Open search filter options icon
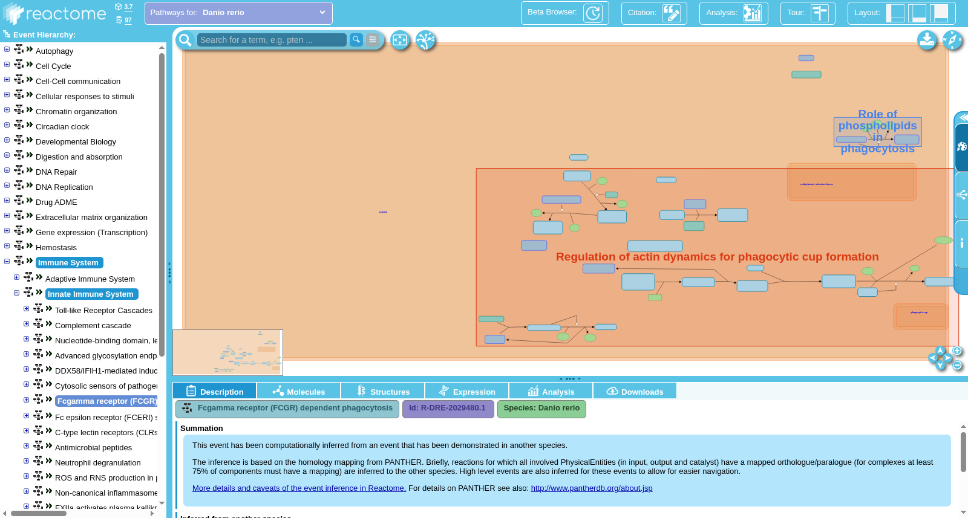Screen dimensions: 968x518 click(x=373, y=40)
